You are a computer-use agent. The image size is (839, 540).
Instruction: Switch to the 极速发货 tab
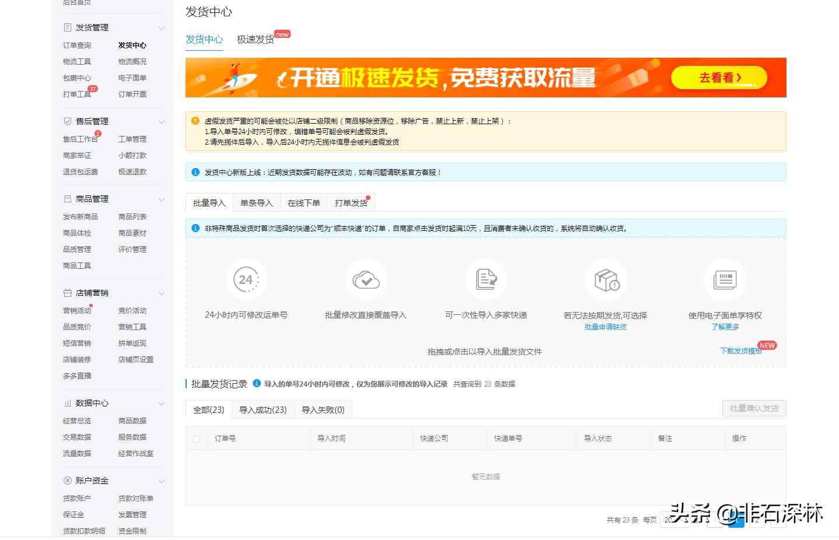tap(255, 40)
